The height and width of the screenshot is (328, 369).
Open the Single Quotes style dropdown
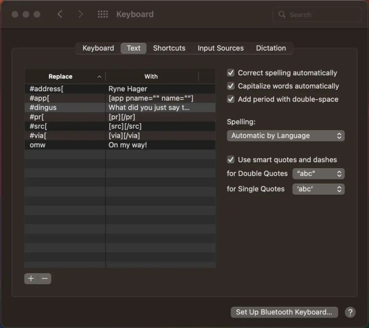(x=318, y=189)
